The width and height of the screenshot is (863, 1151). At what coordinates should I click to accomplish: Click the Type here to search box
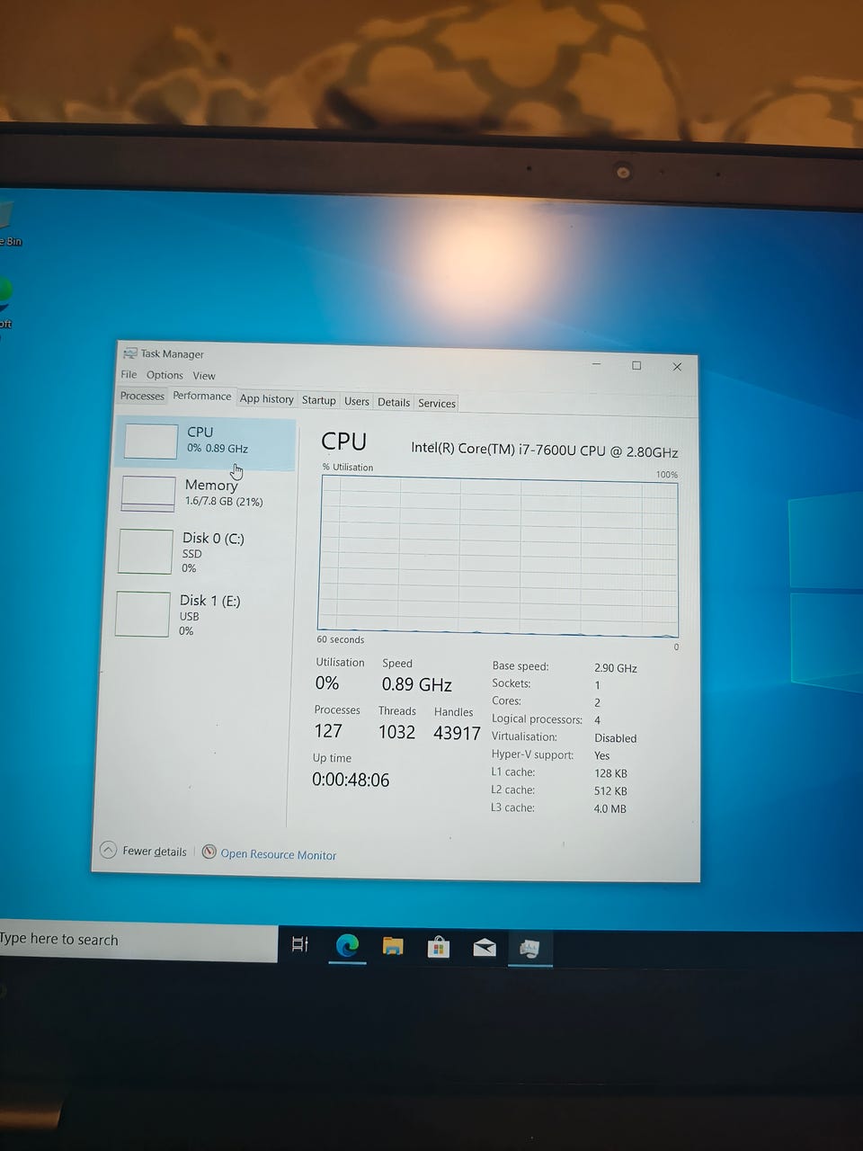137,940
